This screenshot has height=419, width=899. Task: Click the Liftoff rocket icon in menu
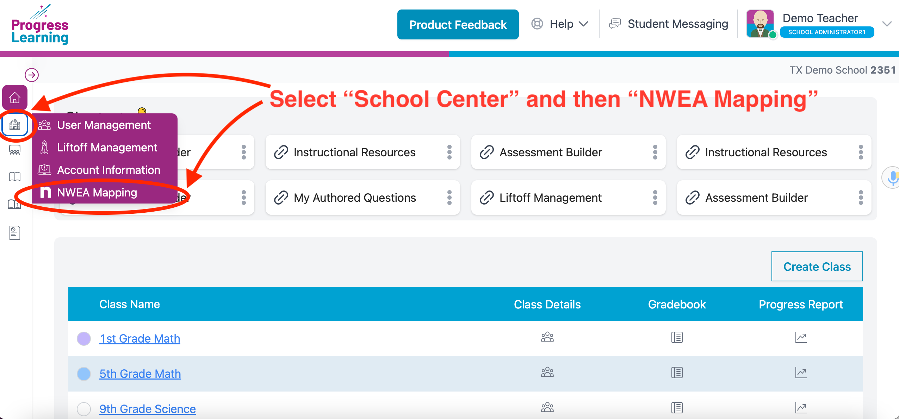(44, 147)
